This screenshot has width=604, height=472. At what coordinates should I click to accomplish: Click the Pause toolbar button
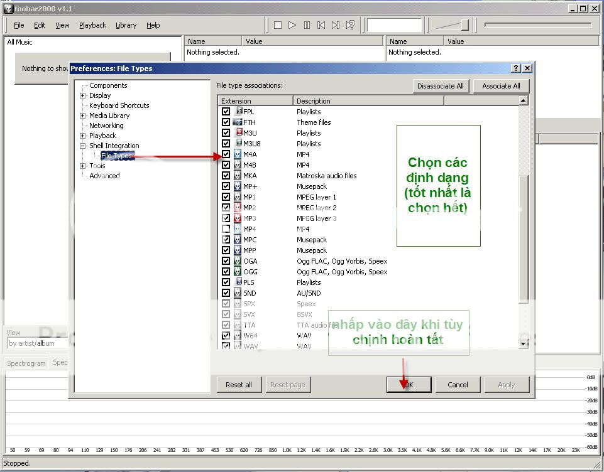[x=307, y=25]
